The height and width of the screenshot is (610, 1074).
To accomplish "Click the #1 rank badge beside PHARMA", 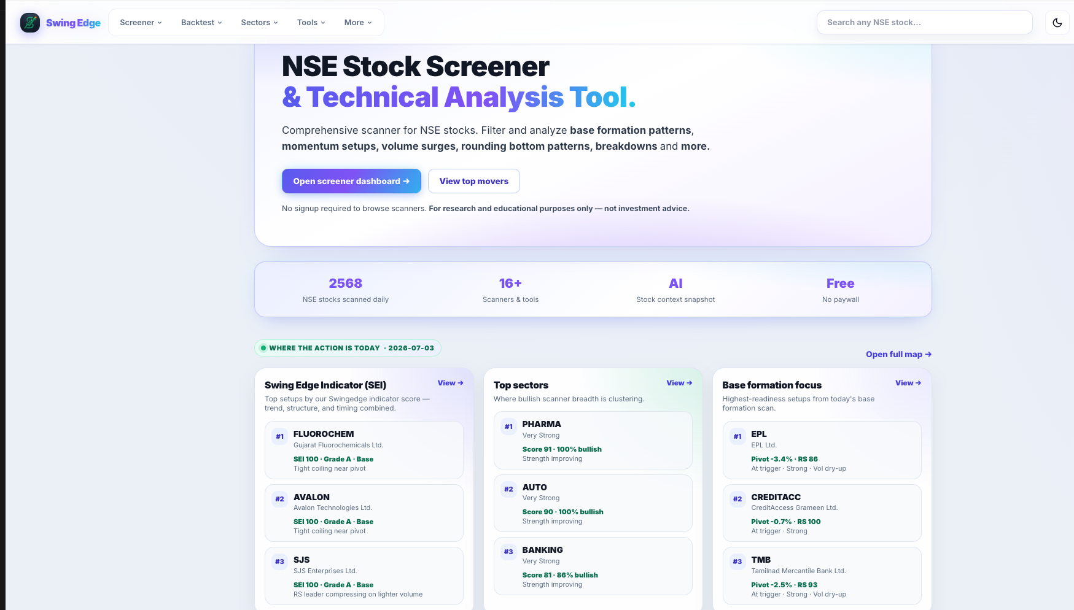I will click(x=509, y=427).
